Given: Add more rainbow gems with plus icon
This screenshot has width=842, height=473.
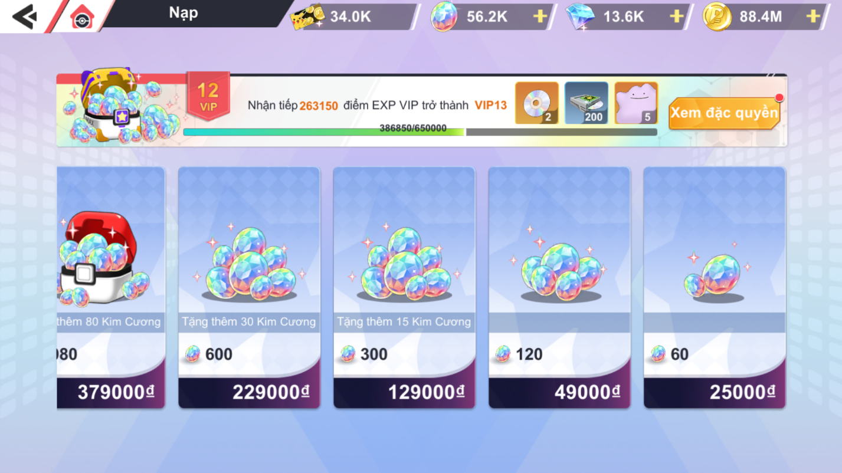Looking at the screenshot, I should [539, 17].
